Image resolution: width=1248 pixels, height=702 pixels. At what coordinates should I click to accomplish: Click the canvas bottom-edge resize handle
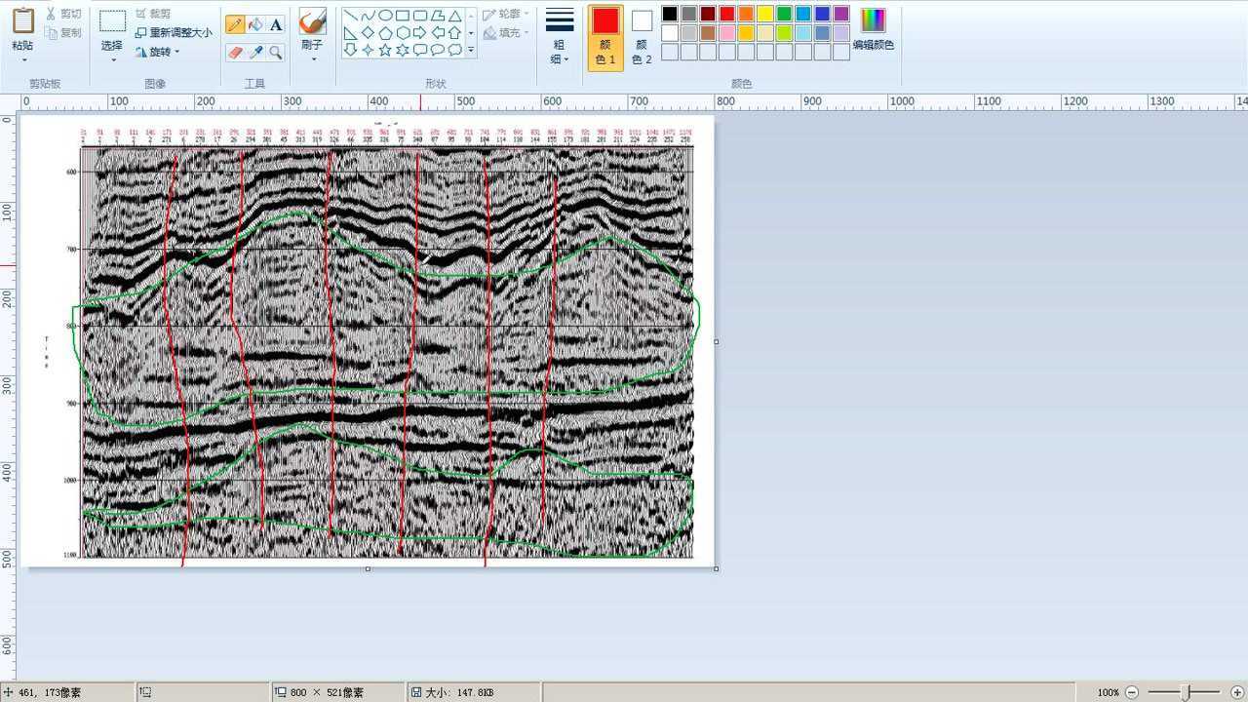tap(368, 568)
